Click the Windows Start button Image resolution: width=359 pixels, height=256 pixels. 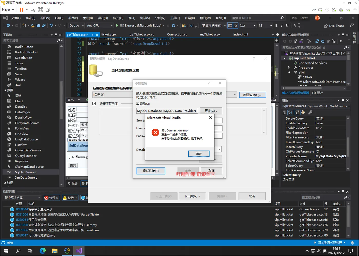(6, 251)
